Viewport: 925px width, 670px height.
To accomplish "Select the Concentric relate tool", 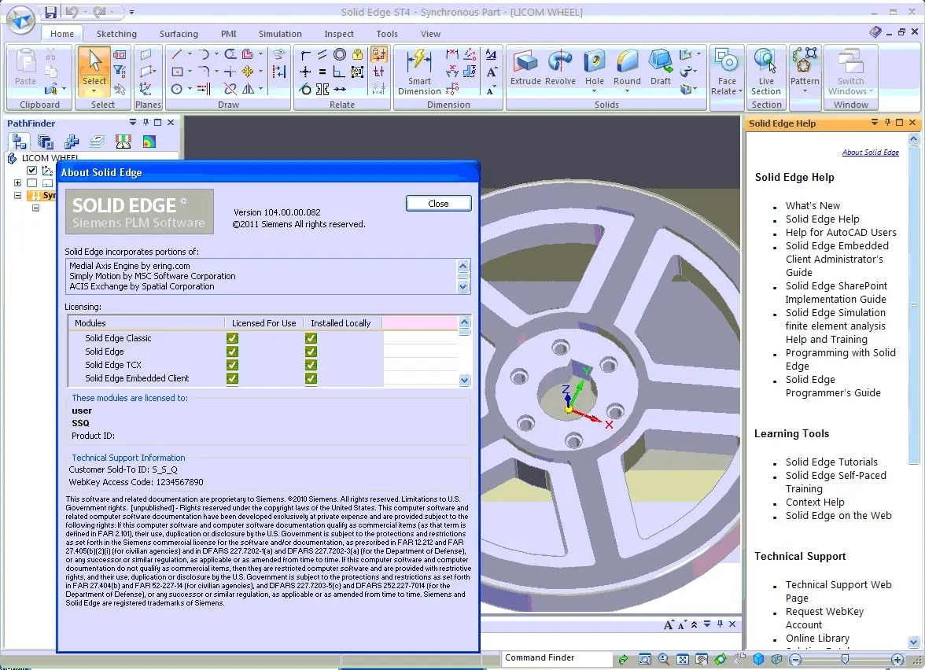I will (340, 54).
